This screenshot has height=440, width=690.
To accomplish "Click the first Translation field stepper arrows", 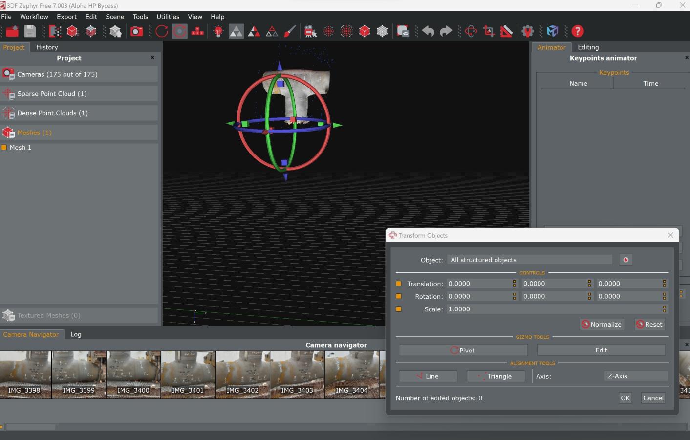I will point(514,284).
